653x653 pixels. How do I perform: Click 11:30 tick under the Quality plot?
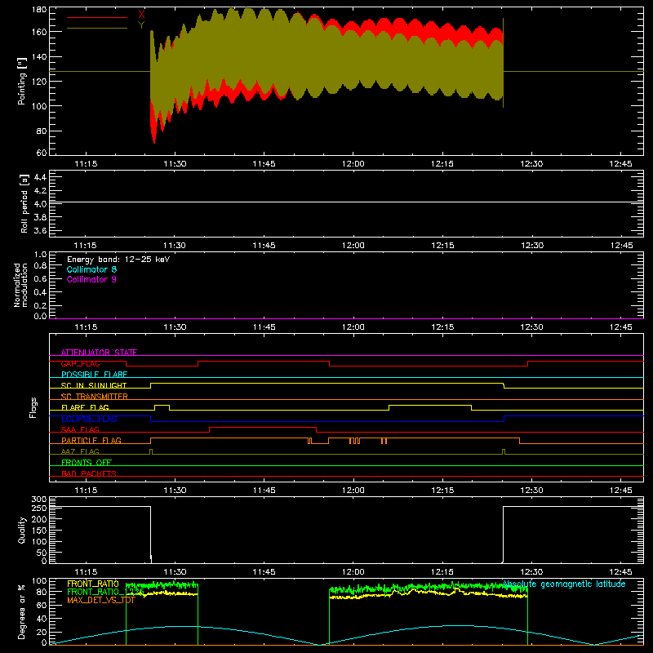(175, 572)
